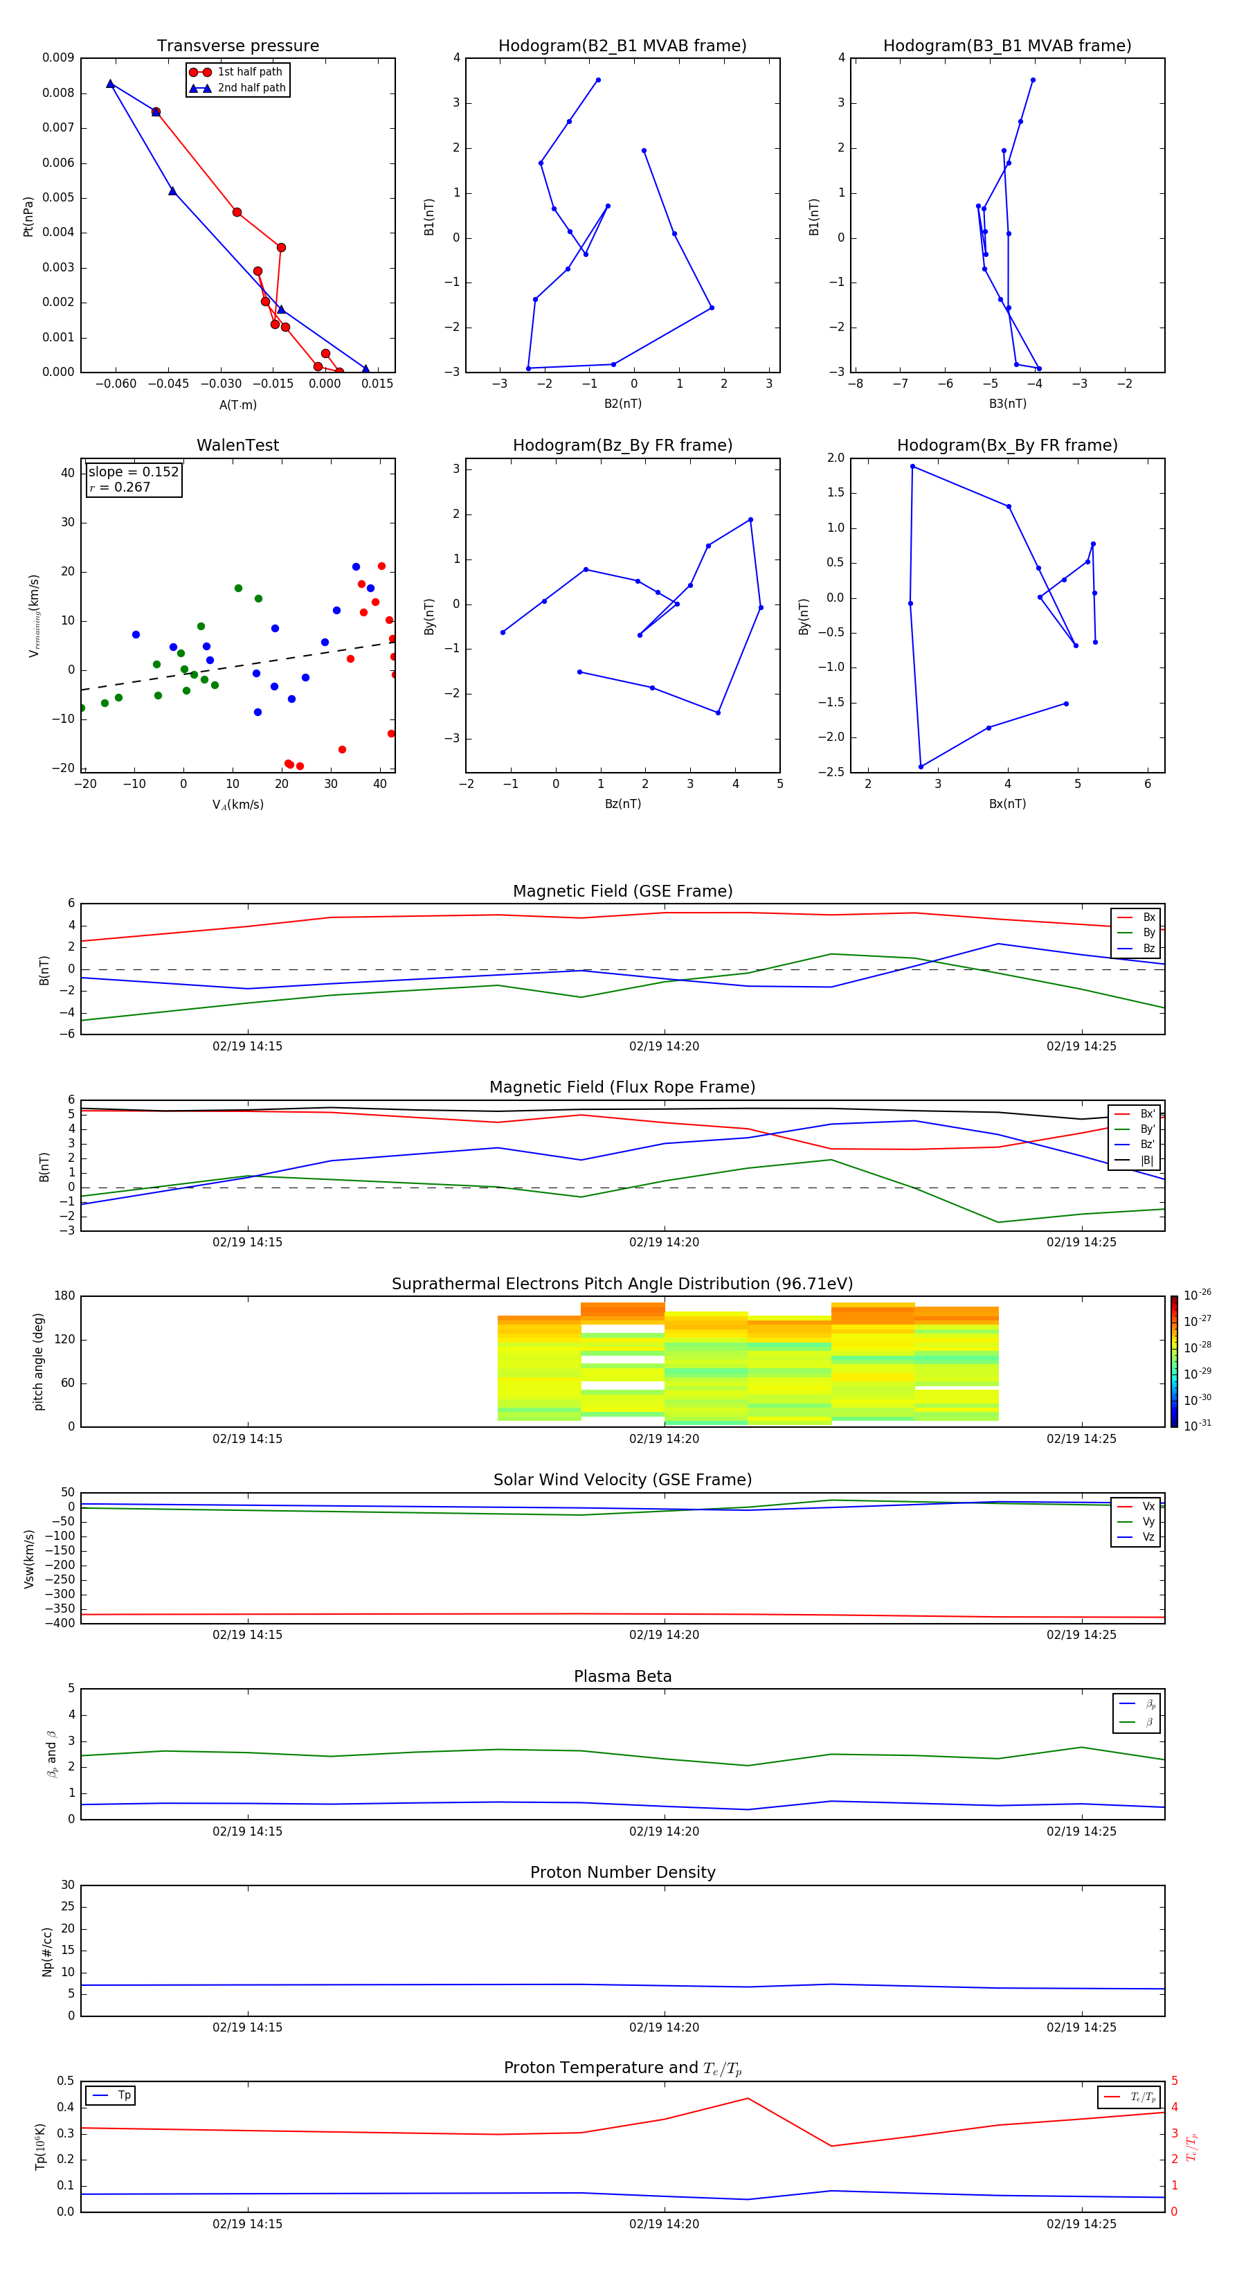Select the 'slope = 0.152' annotation
The width and height of the screenshot is (1246, 2285).
tap(133, 472)
